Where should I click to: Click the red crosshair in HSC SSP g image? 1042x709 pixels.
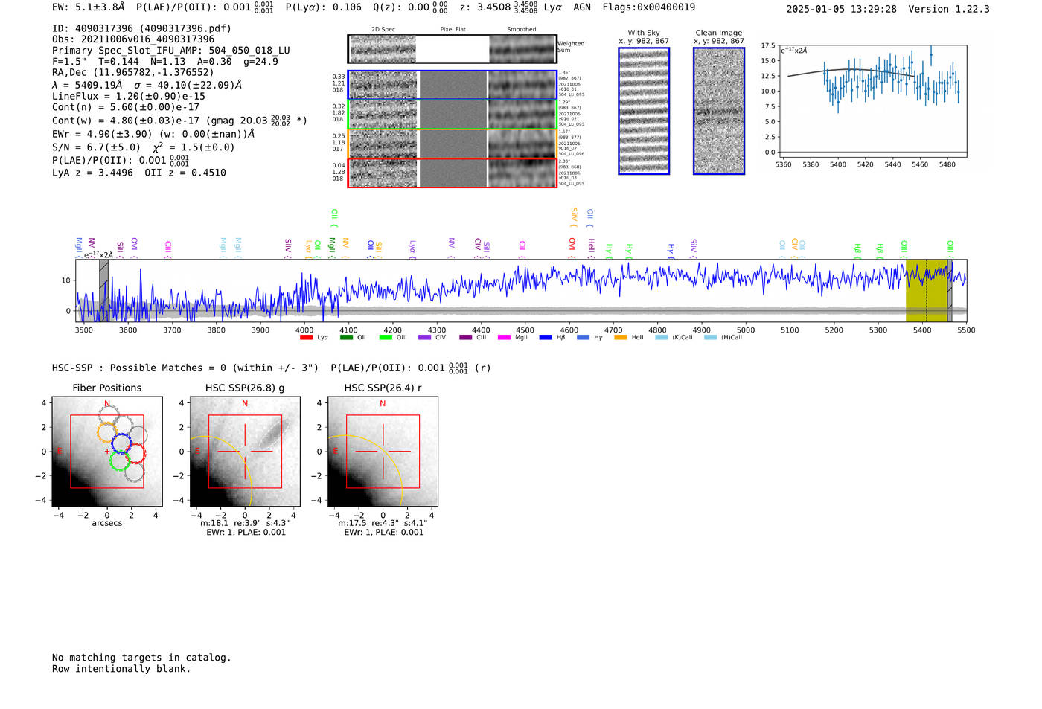[x=245, y=451]
